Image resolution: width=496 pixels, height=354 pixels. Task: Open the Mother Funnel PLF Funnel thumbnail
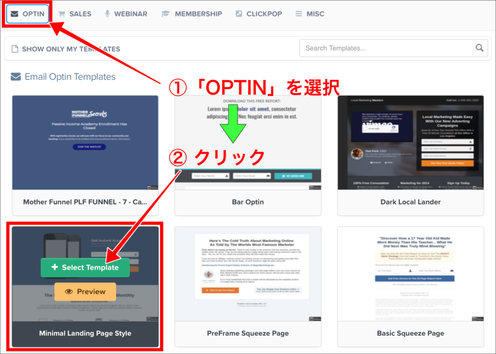85,142
